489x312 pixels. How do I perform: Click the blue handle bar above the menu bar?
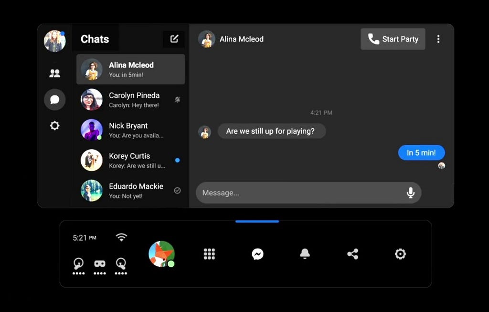257,221
